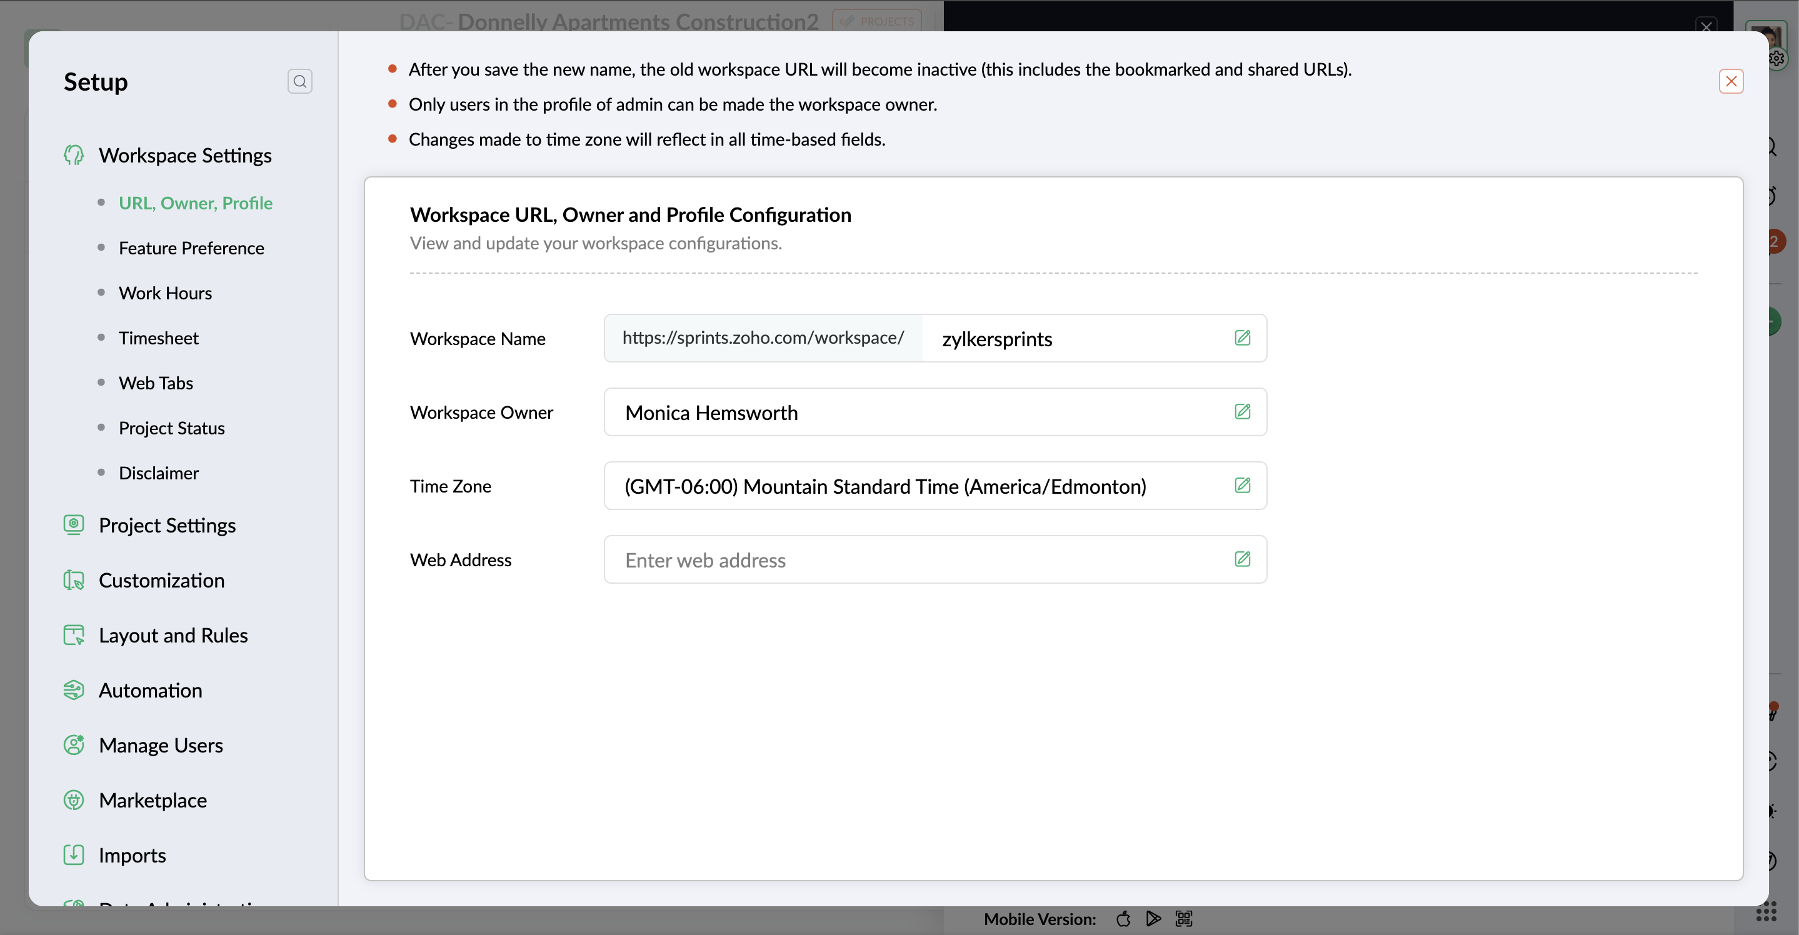Image resolution: width=1799 pixels, height=935 pixels.
Task: Close the Setup dialog with red X
Action: coord(1731,82)
